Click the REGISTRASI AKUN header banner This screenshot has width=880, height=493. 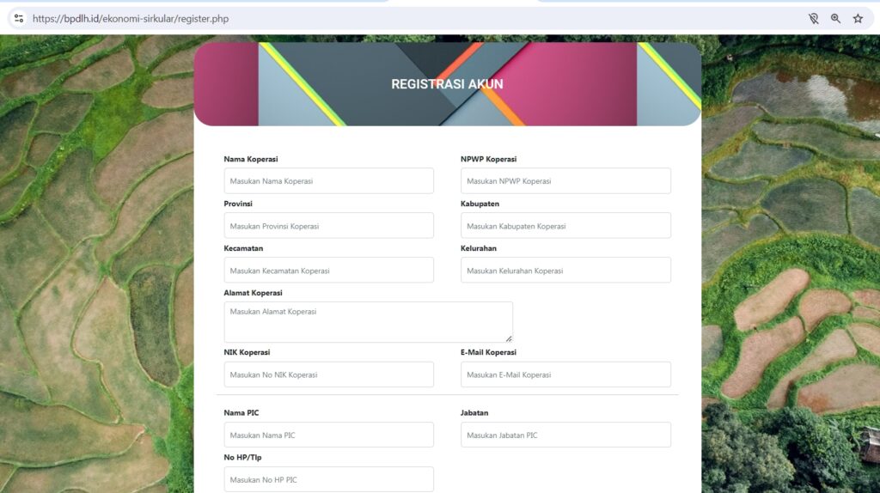tap(447, 84)
